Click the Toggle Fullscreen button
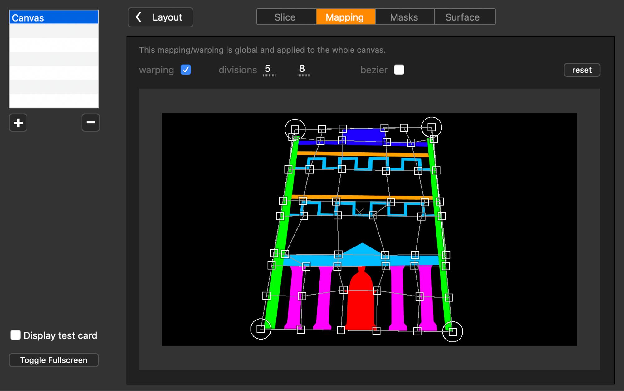 coord(54,360)
